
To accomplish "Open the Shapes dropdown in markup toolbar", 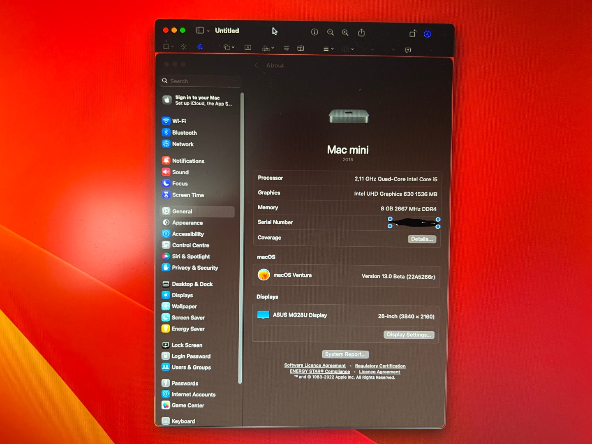I will [229, 47].
